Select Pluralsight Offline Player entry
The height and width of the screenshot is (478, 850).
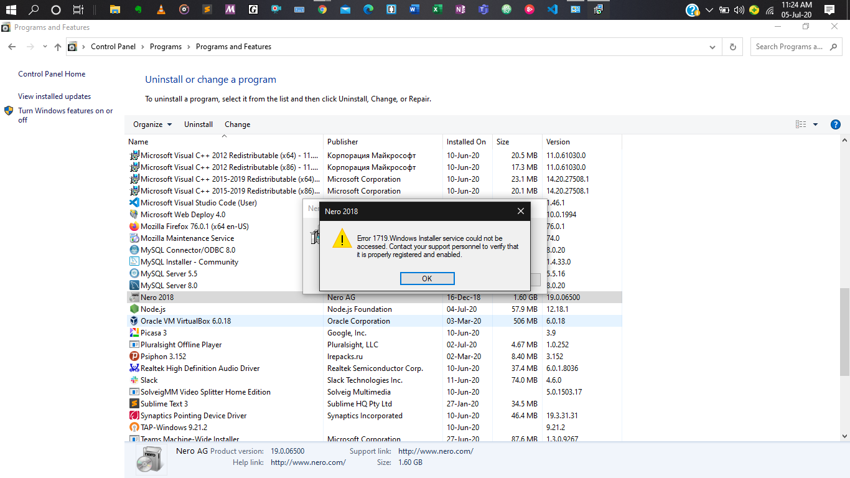coord(373,345)
